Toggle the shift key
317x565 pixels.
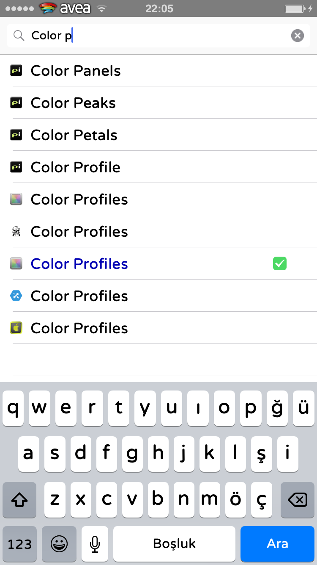point(19,500)
